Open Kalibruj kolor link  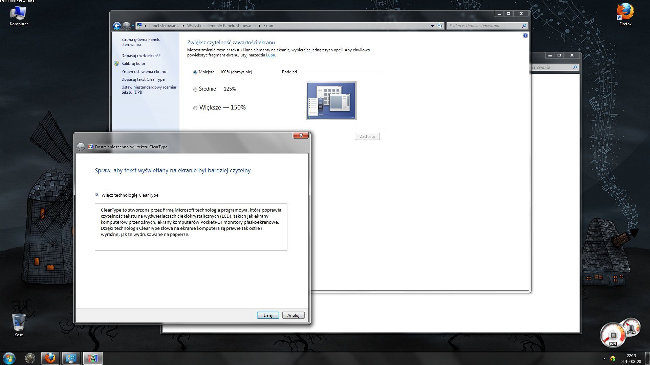133,64
